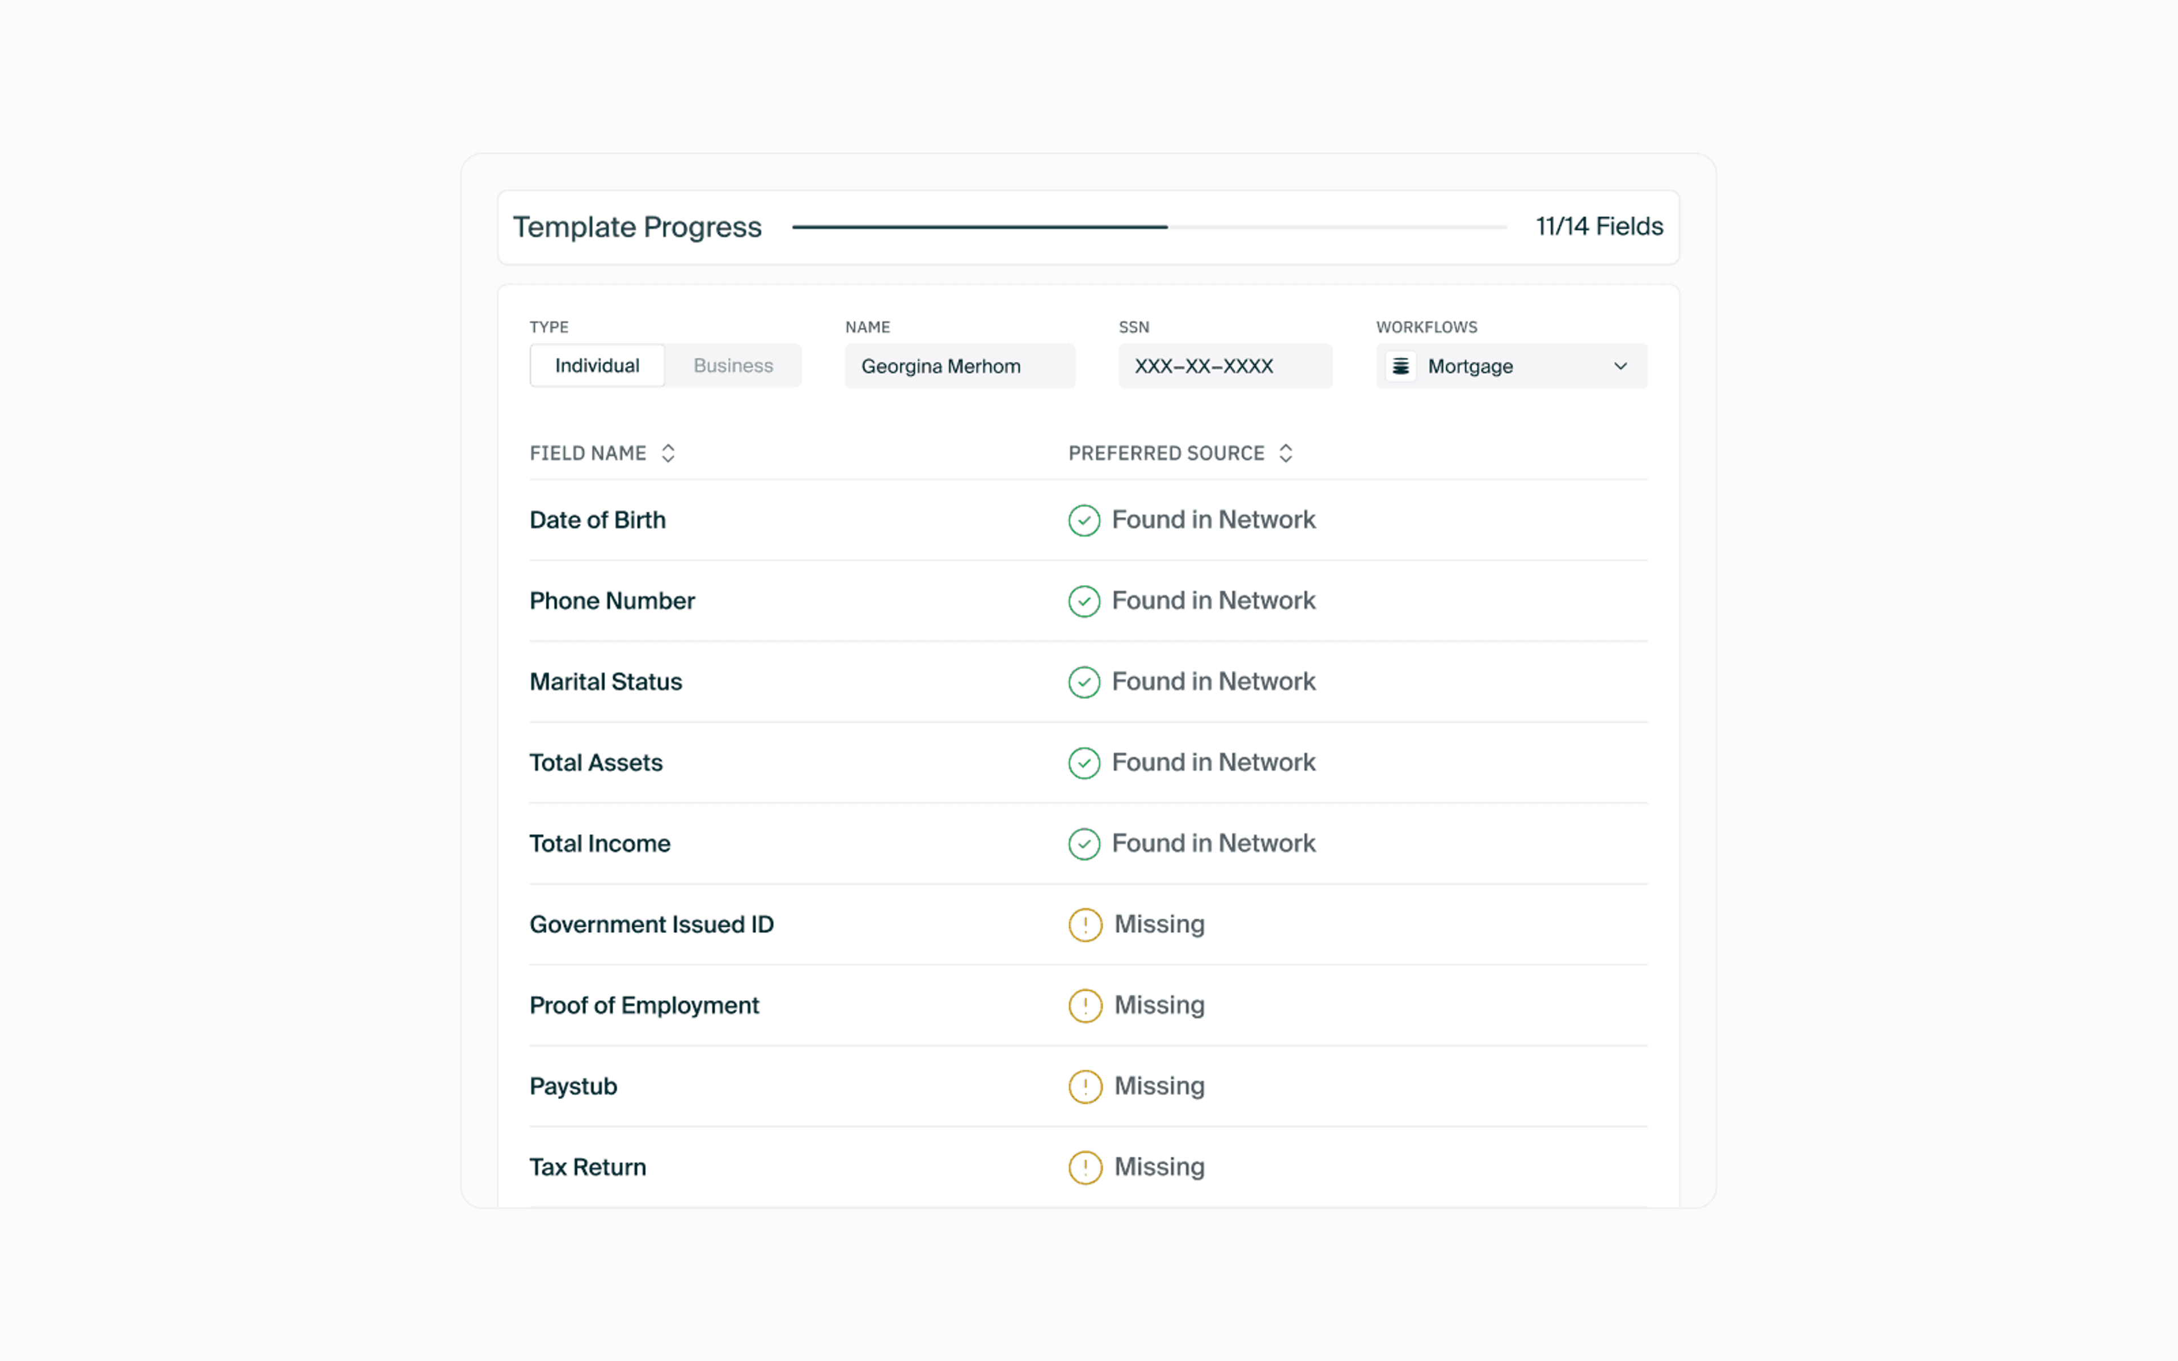
Task: Select the Date of Birth field name
Action: (x=598, y=520)
